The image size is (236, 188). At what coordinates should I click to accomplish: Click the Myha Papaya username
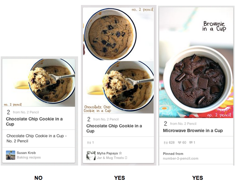pos(107,153)
